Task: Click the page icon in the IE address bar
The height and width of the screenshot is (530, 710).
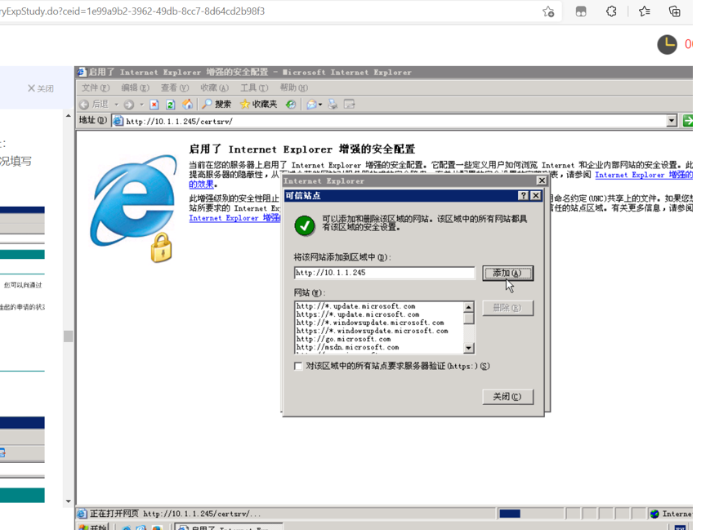Action: coord(118,121)
